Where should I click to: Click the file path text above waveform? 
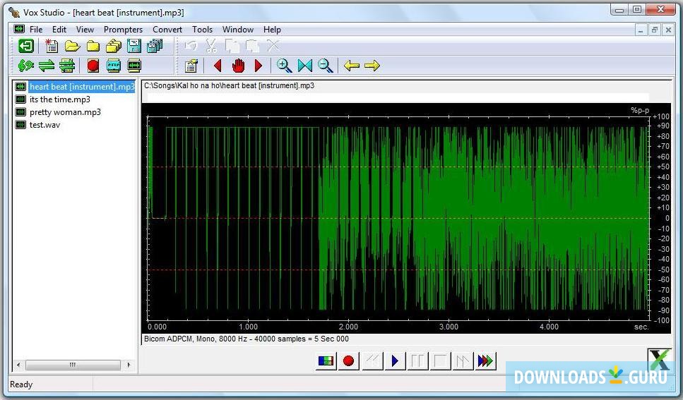pyautogui.click(x=229, y=86)
